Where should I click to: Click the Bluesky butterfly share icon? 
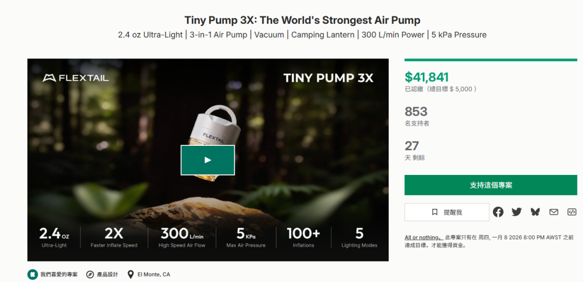[x=535, y=212]
